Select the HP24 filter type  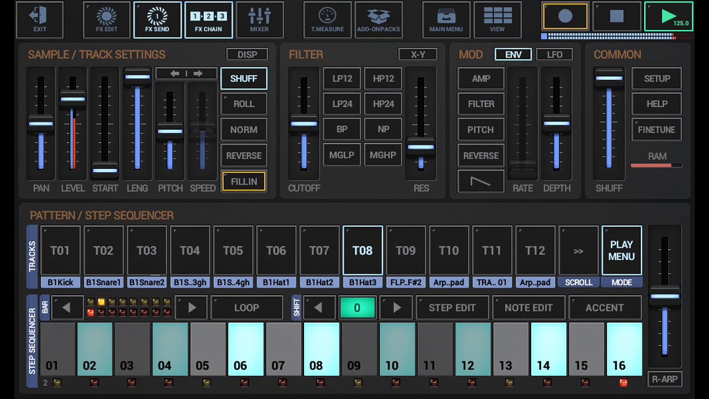[383, 104]
